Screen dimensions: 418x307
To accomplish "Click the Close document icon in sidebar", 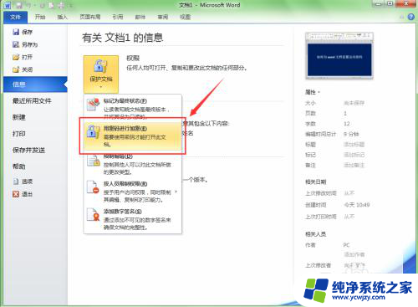I will (16, 69).
